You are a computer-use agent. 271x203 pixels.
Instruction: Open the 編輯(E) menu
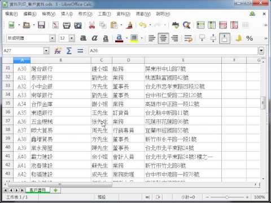[30, 14]
